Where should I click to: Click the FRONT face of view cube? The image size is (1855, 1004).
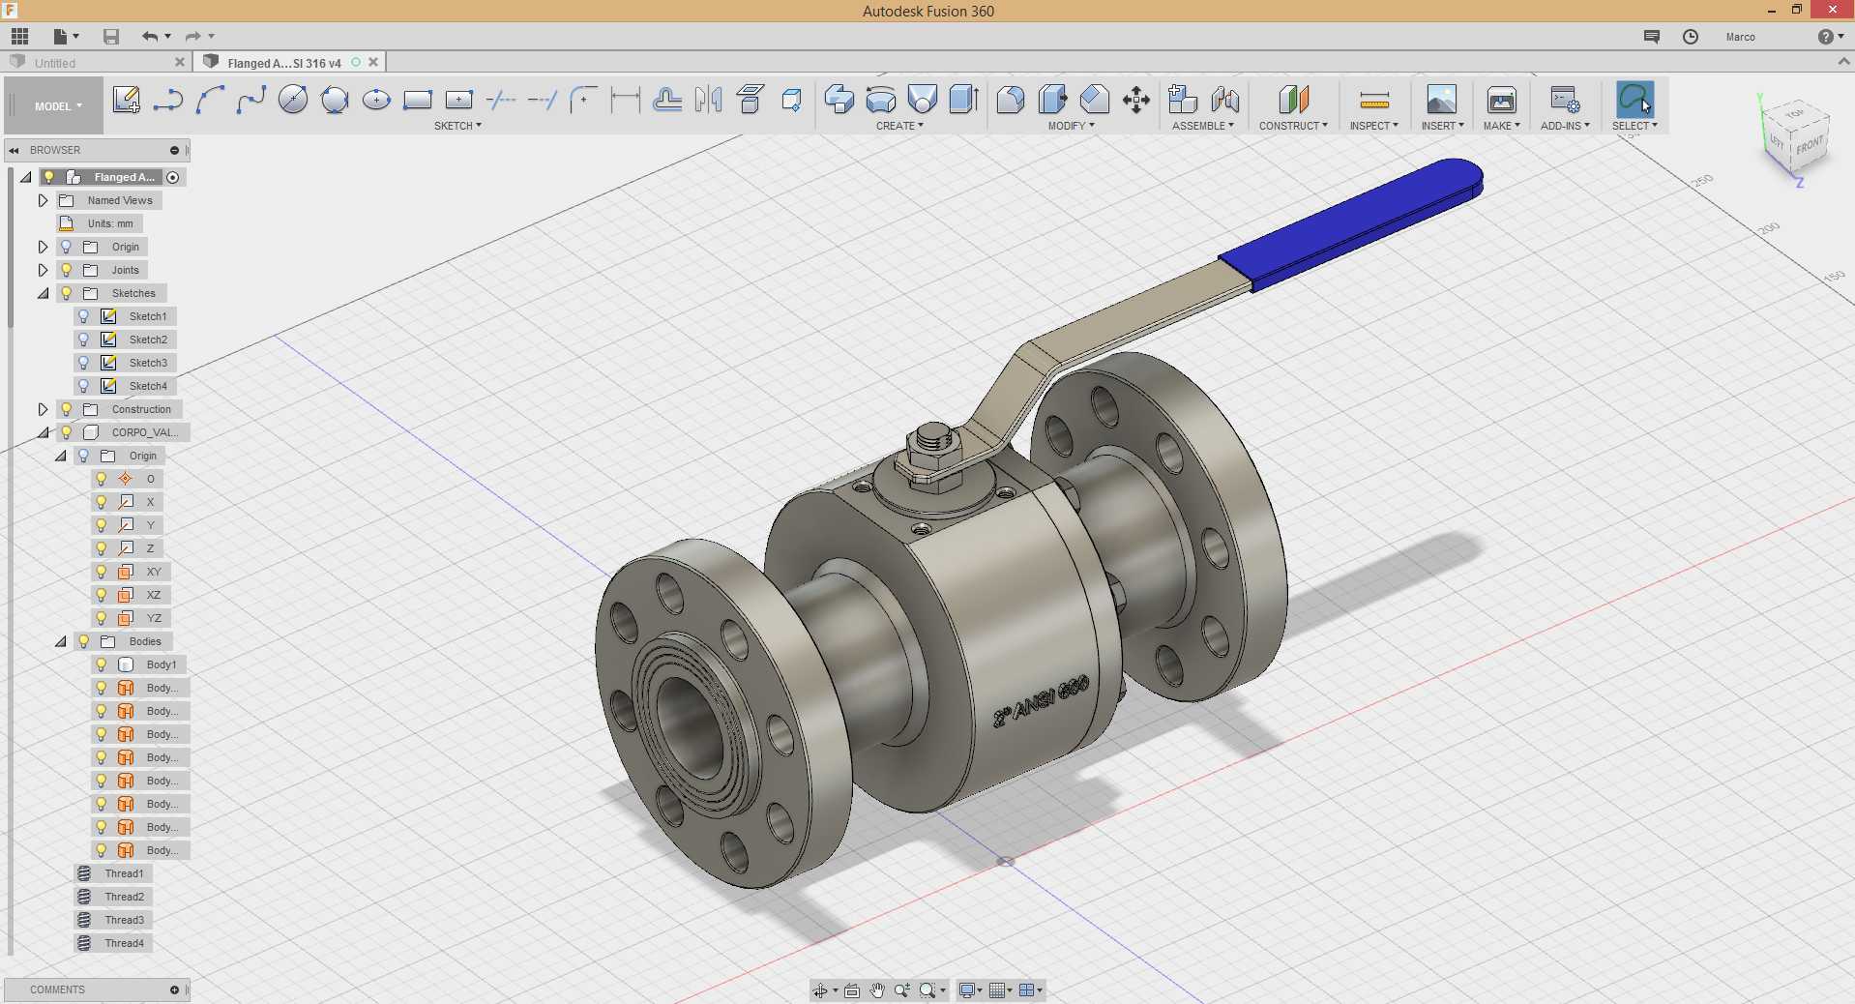coord(1810,146)
